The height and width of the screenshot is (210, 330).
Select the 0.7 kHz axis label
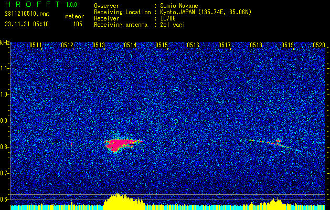tap(4, 173)
